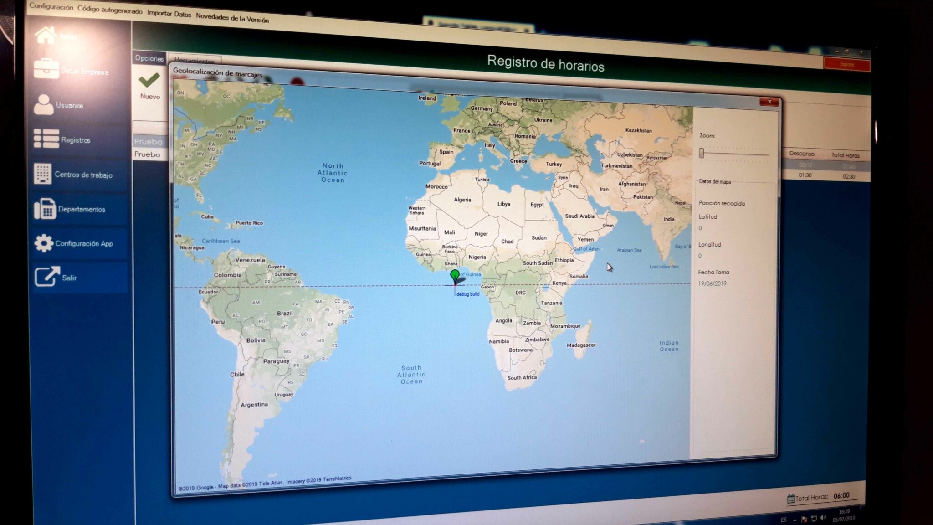This screenshot has height=525, width=933.
Task: Open the Inicio home icon
Action: click(x=46, y=35)
